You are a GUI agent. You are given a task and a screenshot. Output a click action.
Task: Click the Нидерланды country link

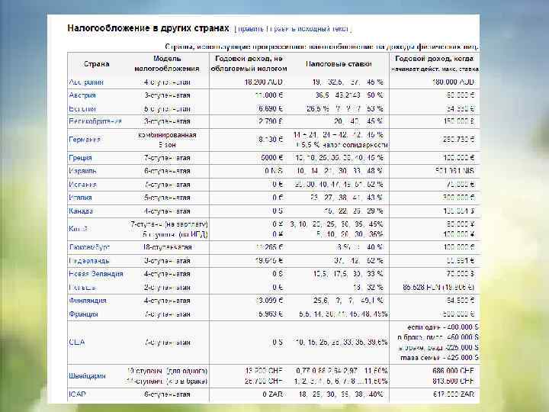pyautogui.click(x=89, y=261)
